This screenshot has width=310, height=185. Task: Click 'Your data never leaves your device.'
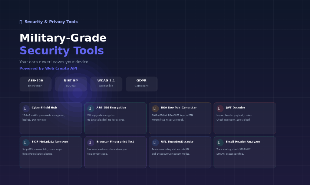[55, 62]
